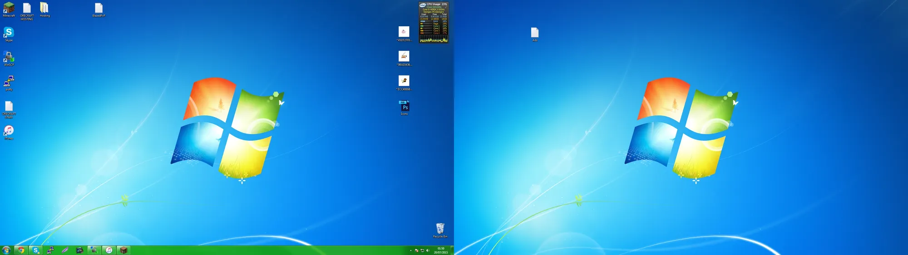Select the 98A55436 image file thumbnail

tap(404, 58)
